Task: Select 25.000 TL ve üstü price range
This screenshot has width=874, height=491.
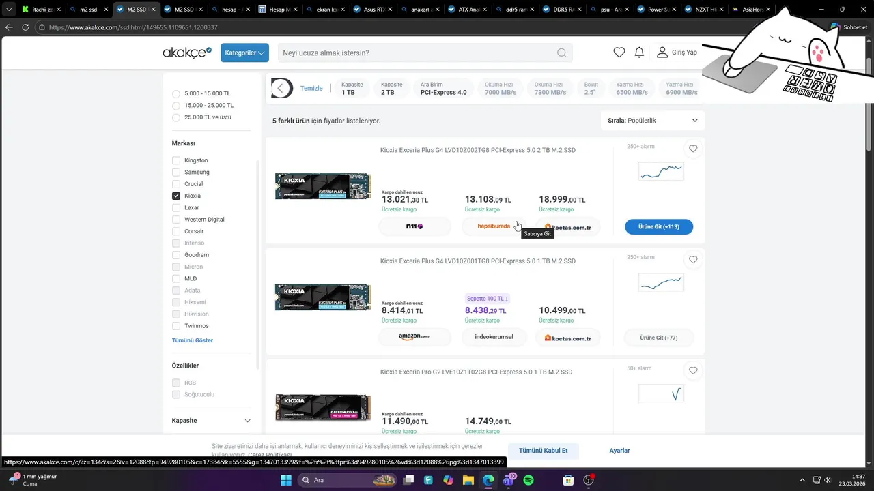Action: click(x=176, y=117)
